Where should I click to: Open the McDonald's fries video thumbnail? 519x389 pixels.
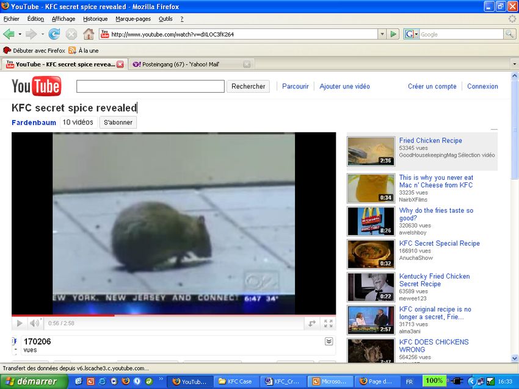click(x=371, y=221)
